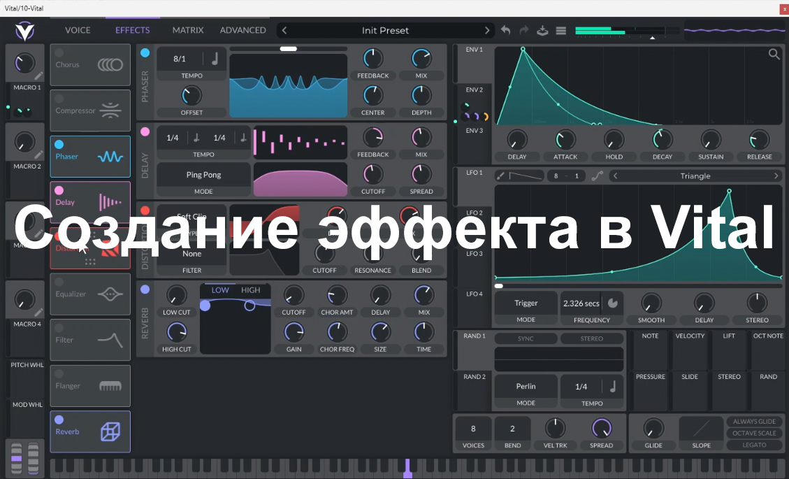
Task: Click the reverb TIME knob
Action: pyautogui.click(x=424, y=332)
